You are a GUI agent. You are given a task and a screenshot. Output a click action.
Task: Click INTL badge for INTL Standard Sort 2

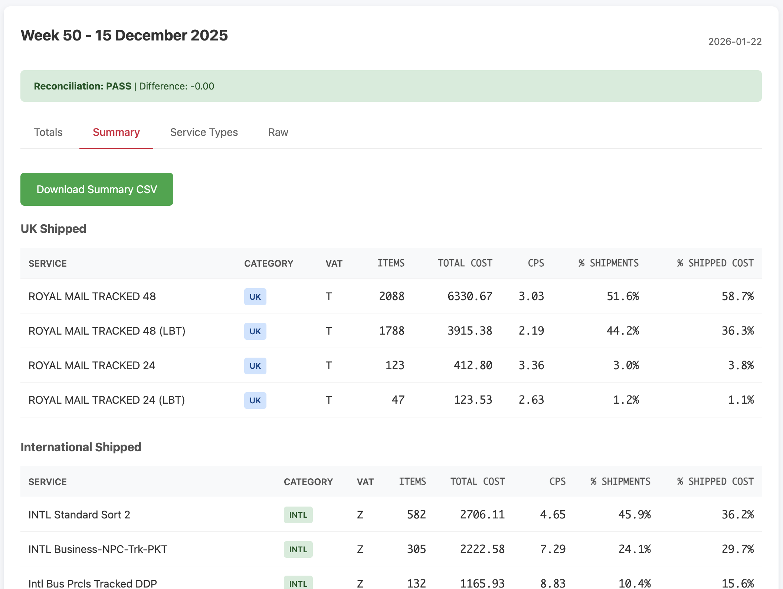click(x=298, y=515)
